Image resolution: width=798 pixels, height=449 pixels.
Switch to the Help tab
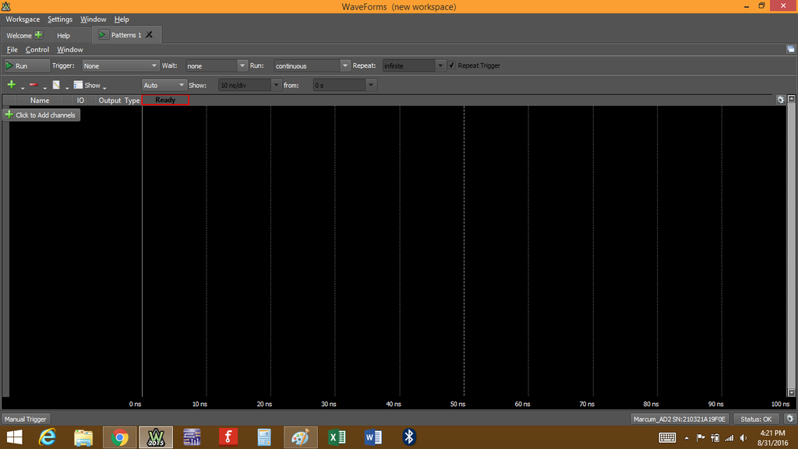coord(64,36)
